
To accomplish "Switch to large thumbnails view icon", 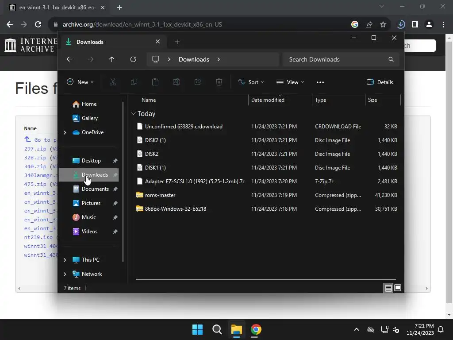I will [x=398, y=288].
